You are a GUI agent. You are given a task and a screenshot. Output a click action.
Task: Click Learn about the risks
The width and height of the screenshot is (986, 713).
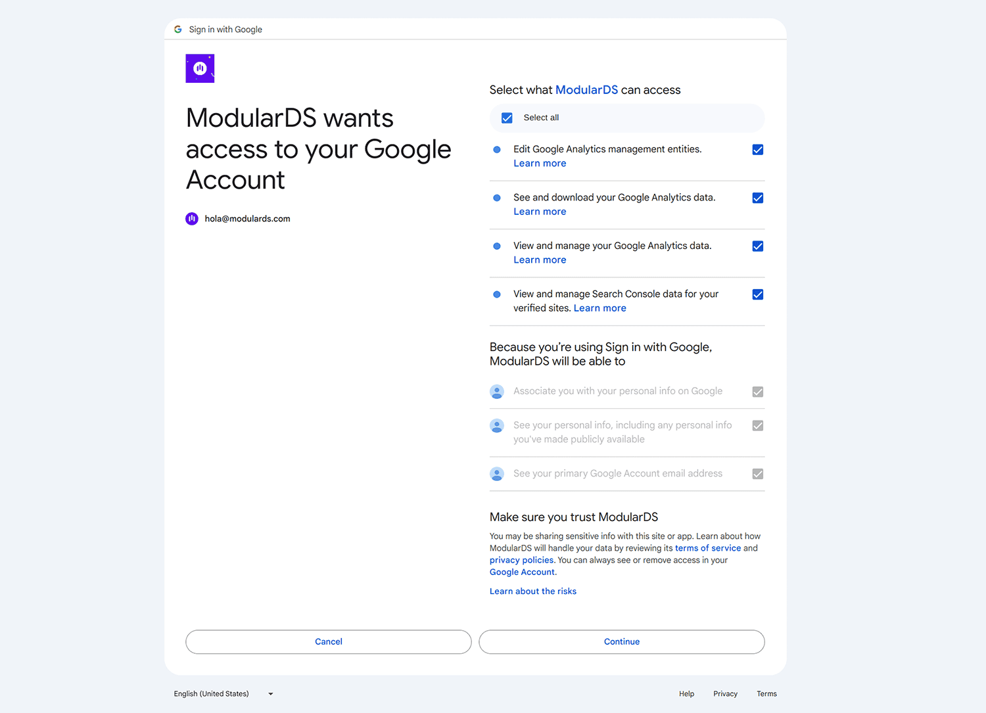click(533, 591)
